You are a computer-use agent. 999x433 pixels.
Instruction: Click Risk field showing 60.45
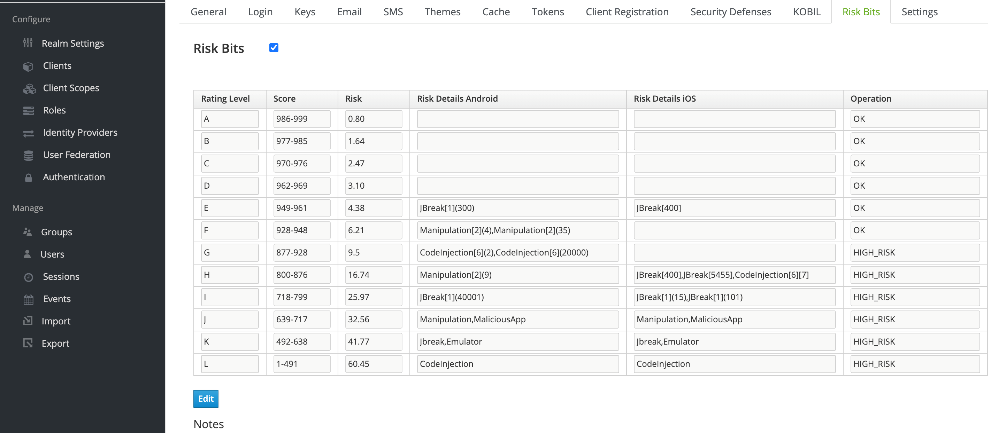(x=374, y=364)
